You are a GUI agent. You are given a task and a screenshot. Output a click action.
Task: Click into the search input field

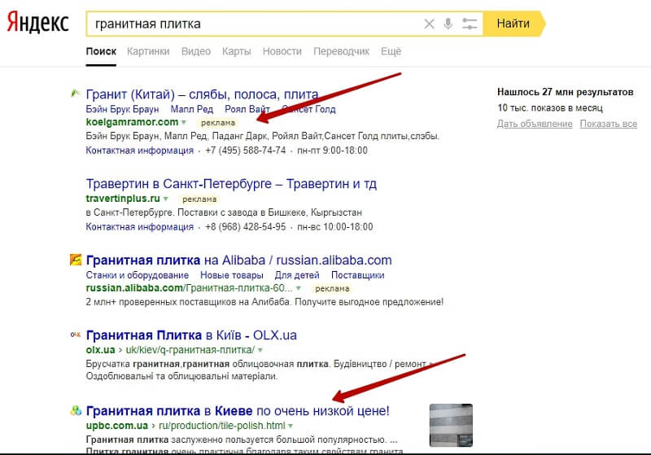(252, 24)
